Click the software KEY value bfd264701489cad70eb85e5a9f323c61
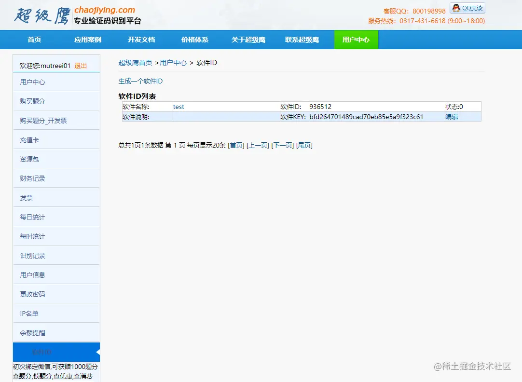This screenshot has height=382, width=522. (366, 117)
